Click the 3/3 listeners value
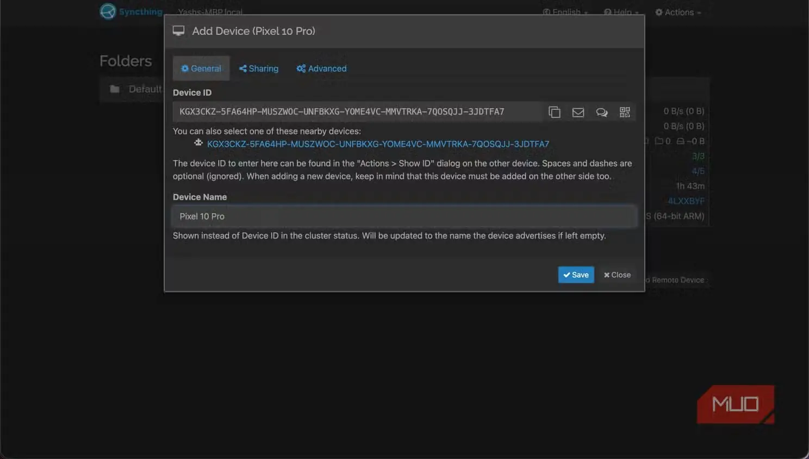The image size is (809, 459). tap(698, 156)
